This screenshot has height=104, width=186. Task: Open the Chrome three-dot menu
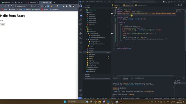[x=76, y=6]
